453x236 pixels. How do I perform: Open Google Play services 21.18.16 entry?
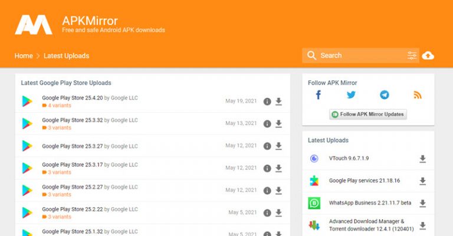point(365,181)
